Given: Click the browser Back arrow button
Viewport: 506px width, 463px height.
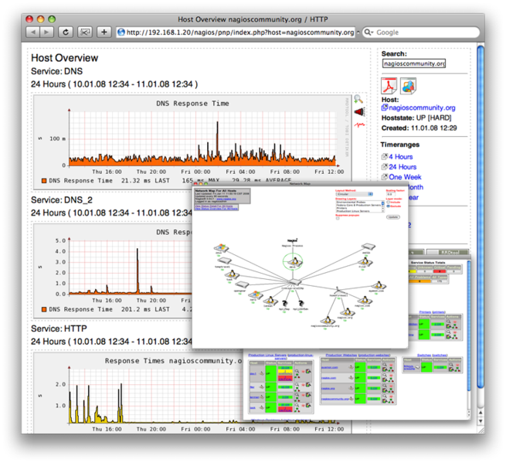Looking at the screenshot, I should pos(33,32).
